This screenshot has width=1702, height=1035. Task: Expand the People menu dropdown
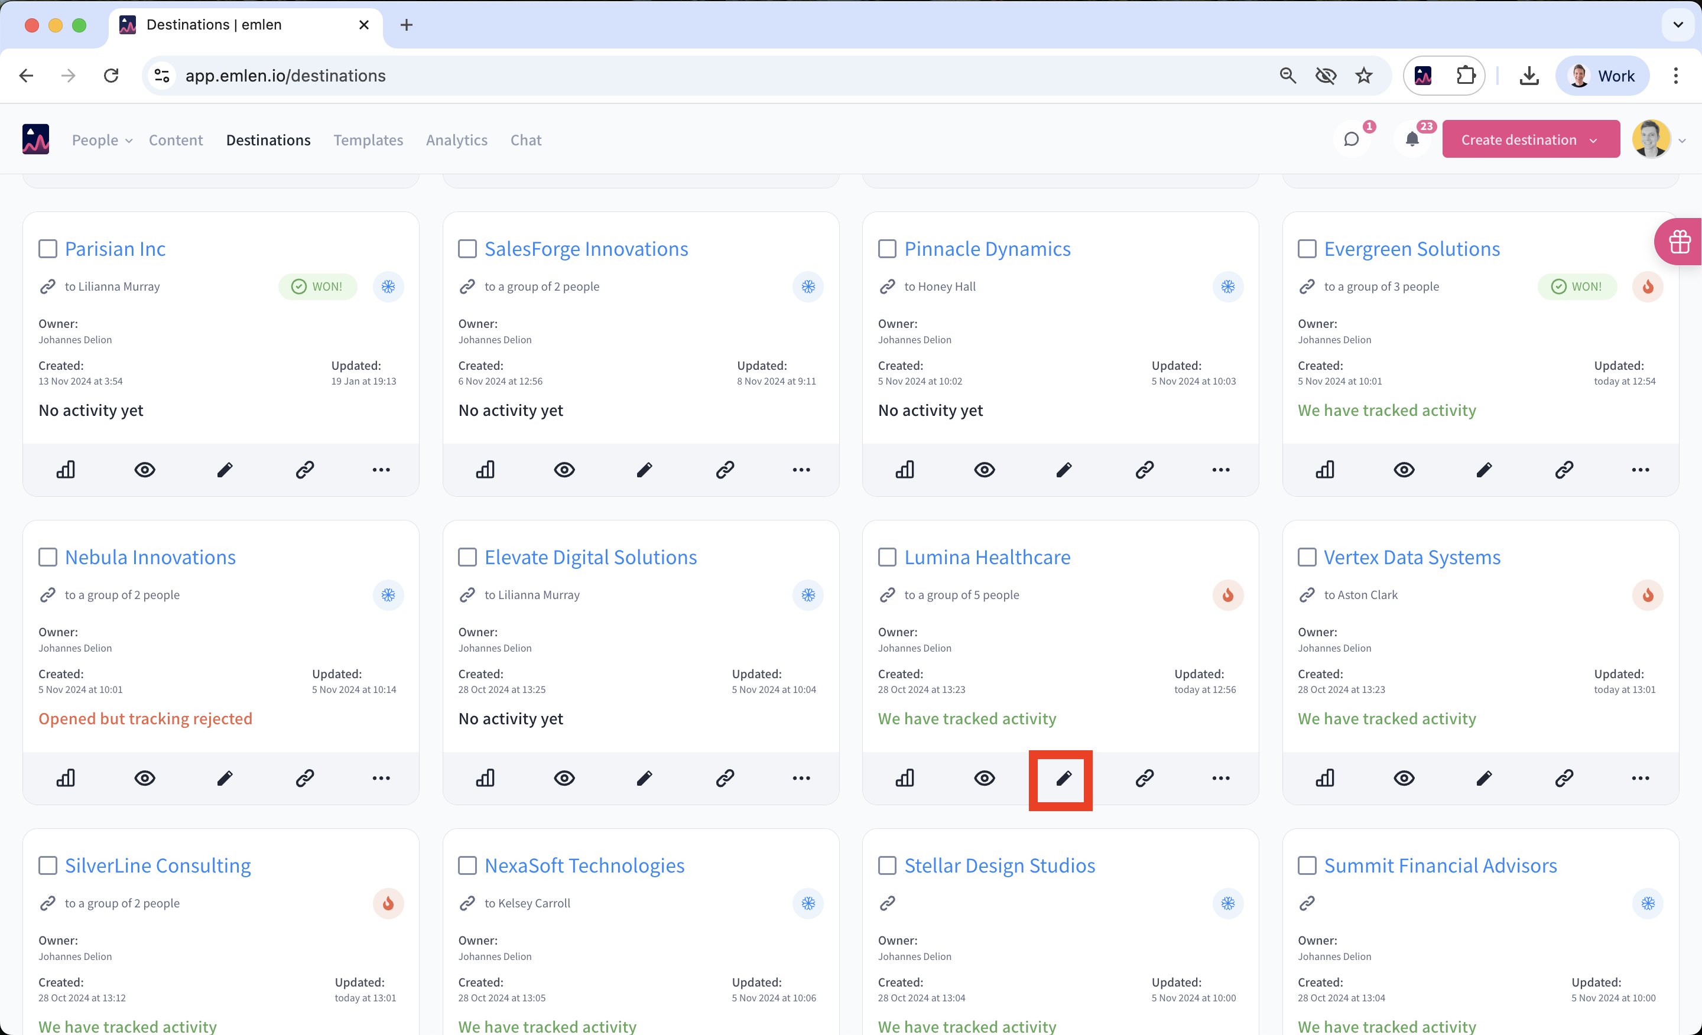(102, 140)
